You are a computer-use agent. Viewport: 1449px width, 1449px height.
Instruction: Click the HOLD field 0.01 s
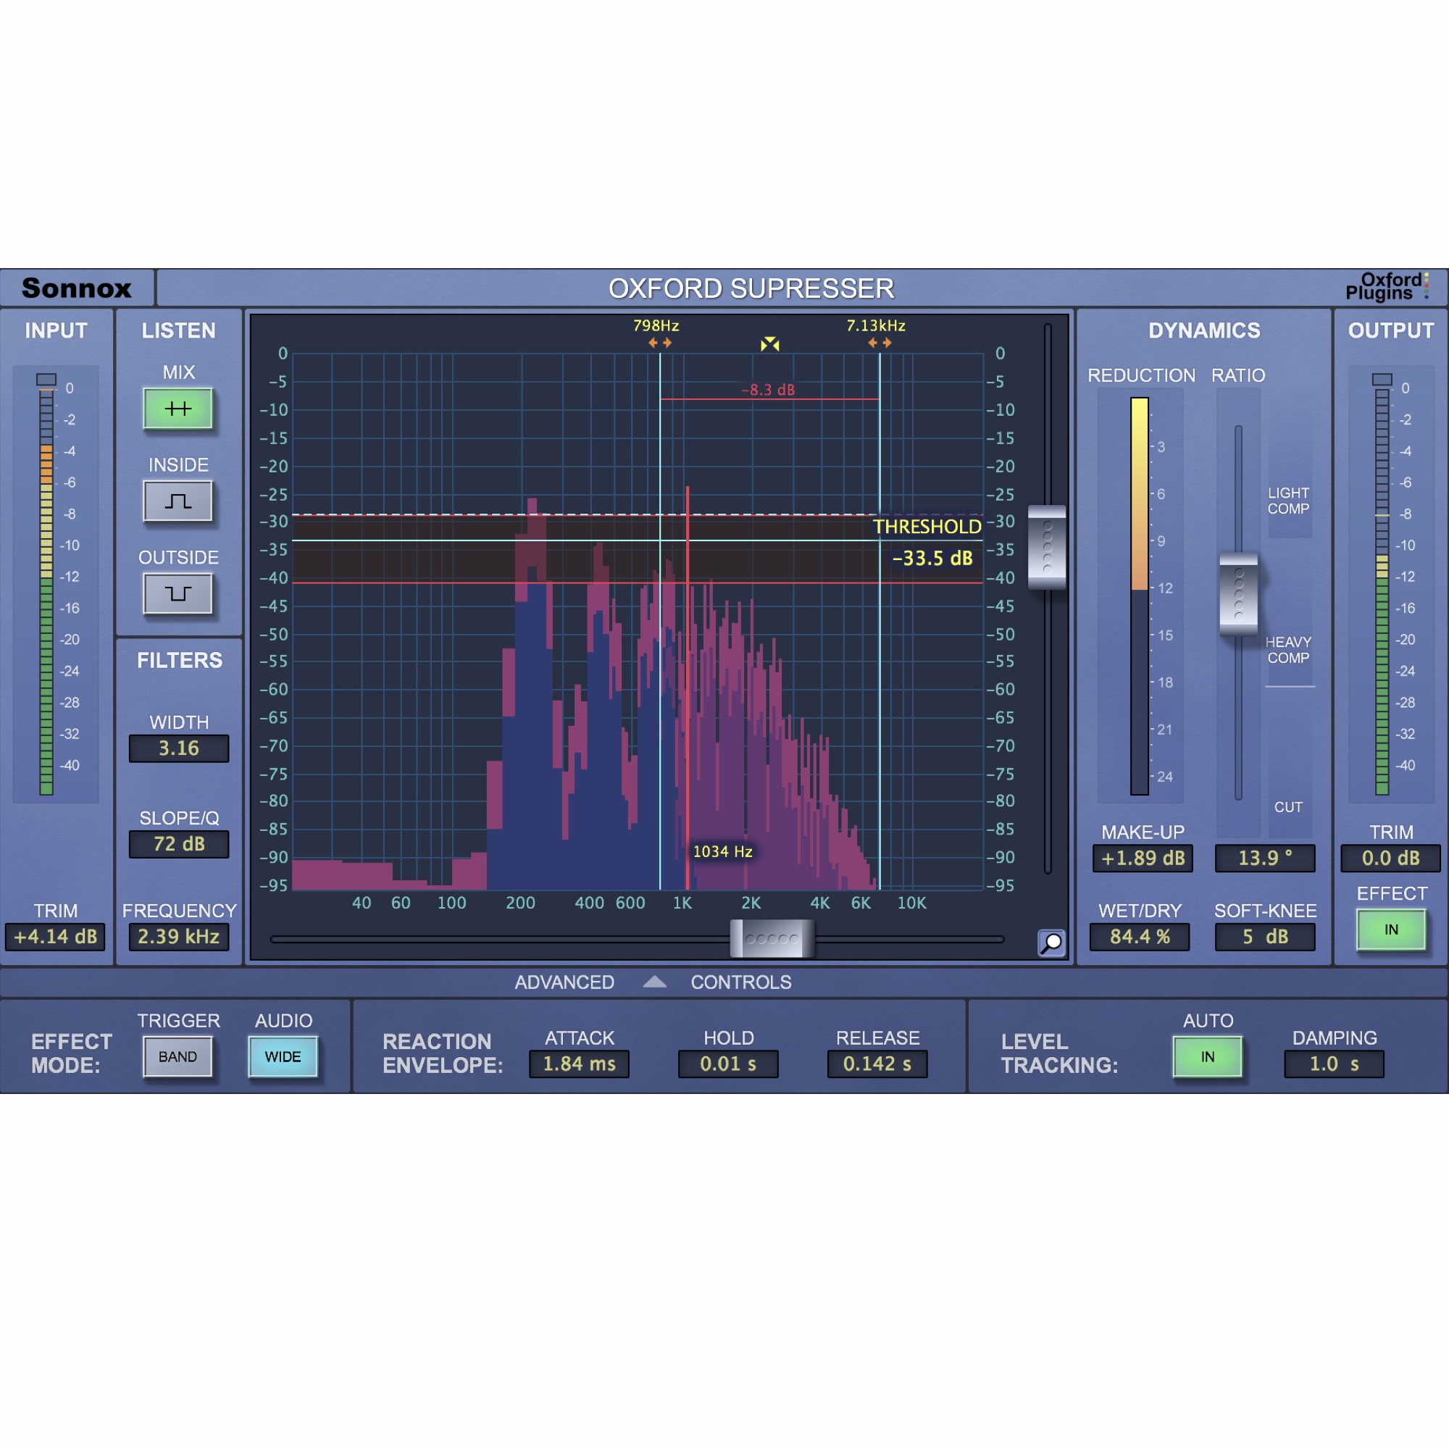[x=728, y=1064]
